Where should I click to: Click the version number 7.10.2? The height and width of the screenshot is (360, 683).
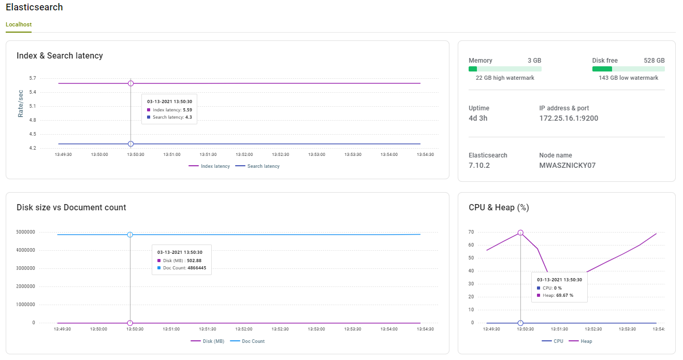(479, 165)
